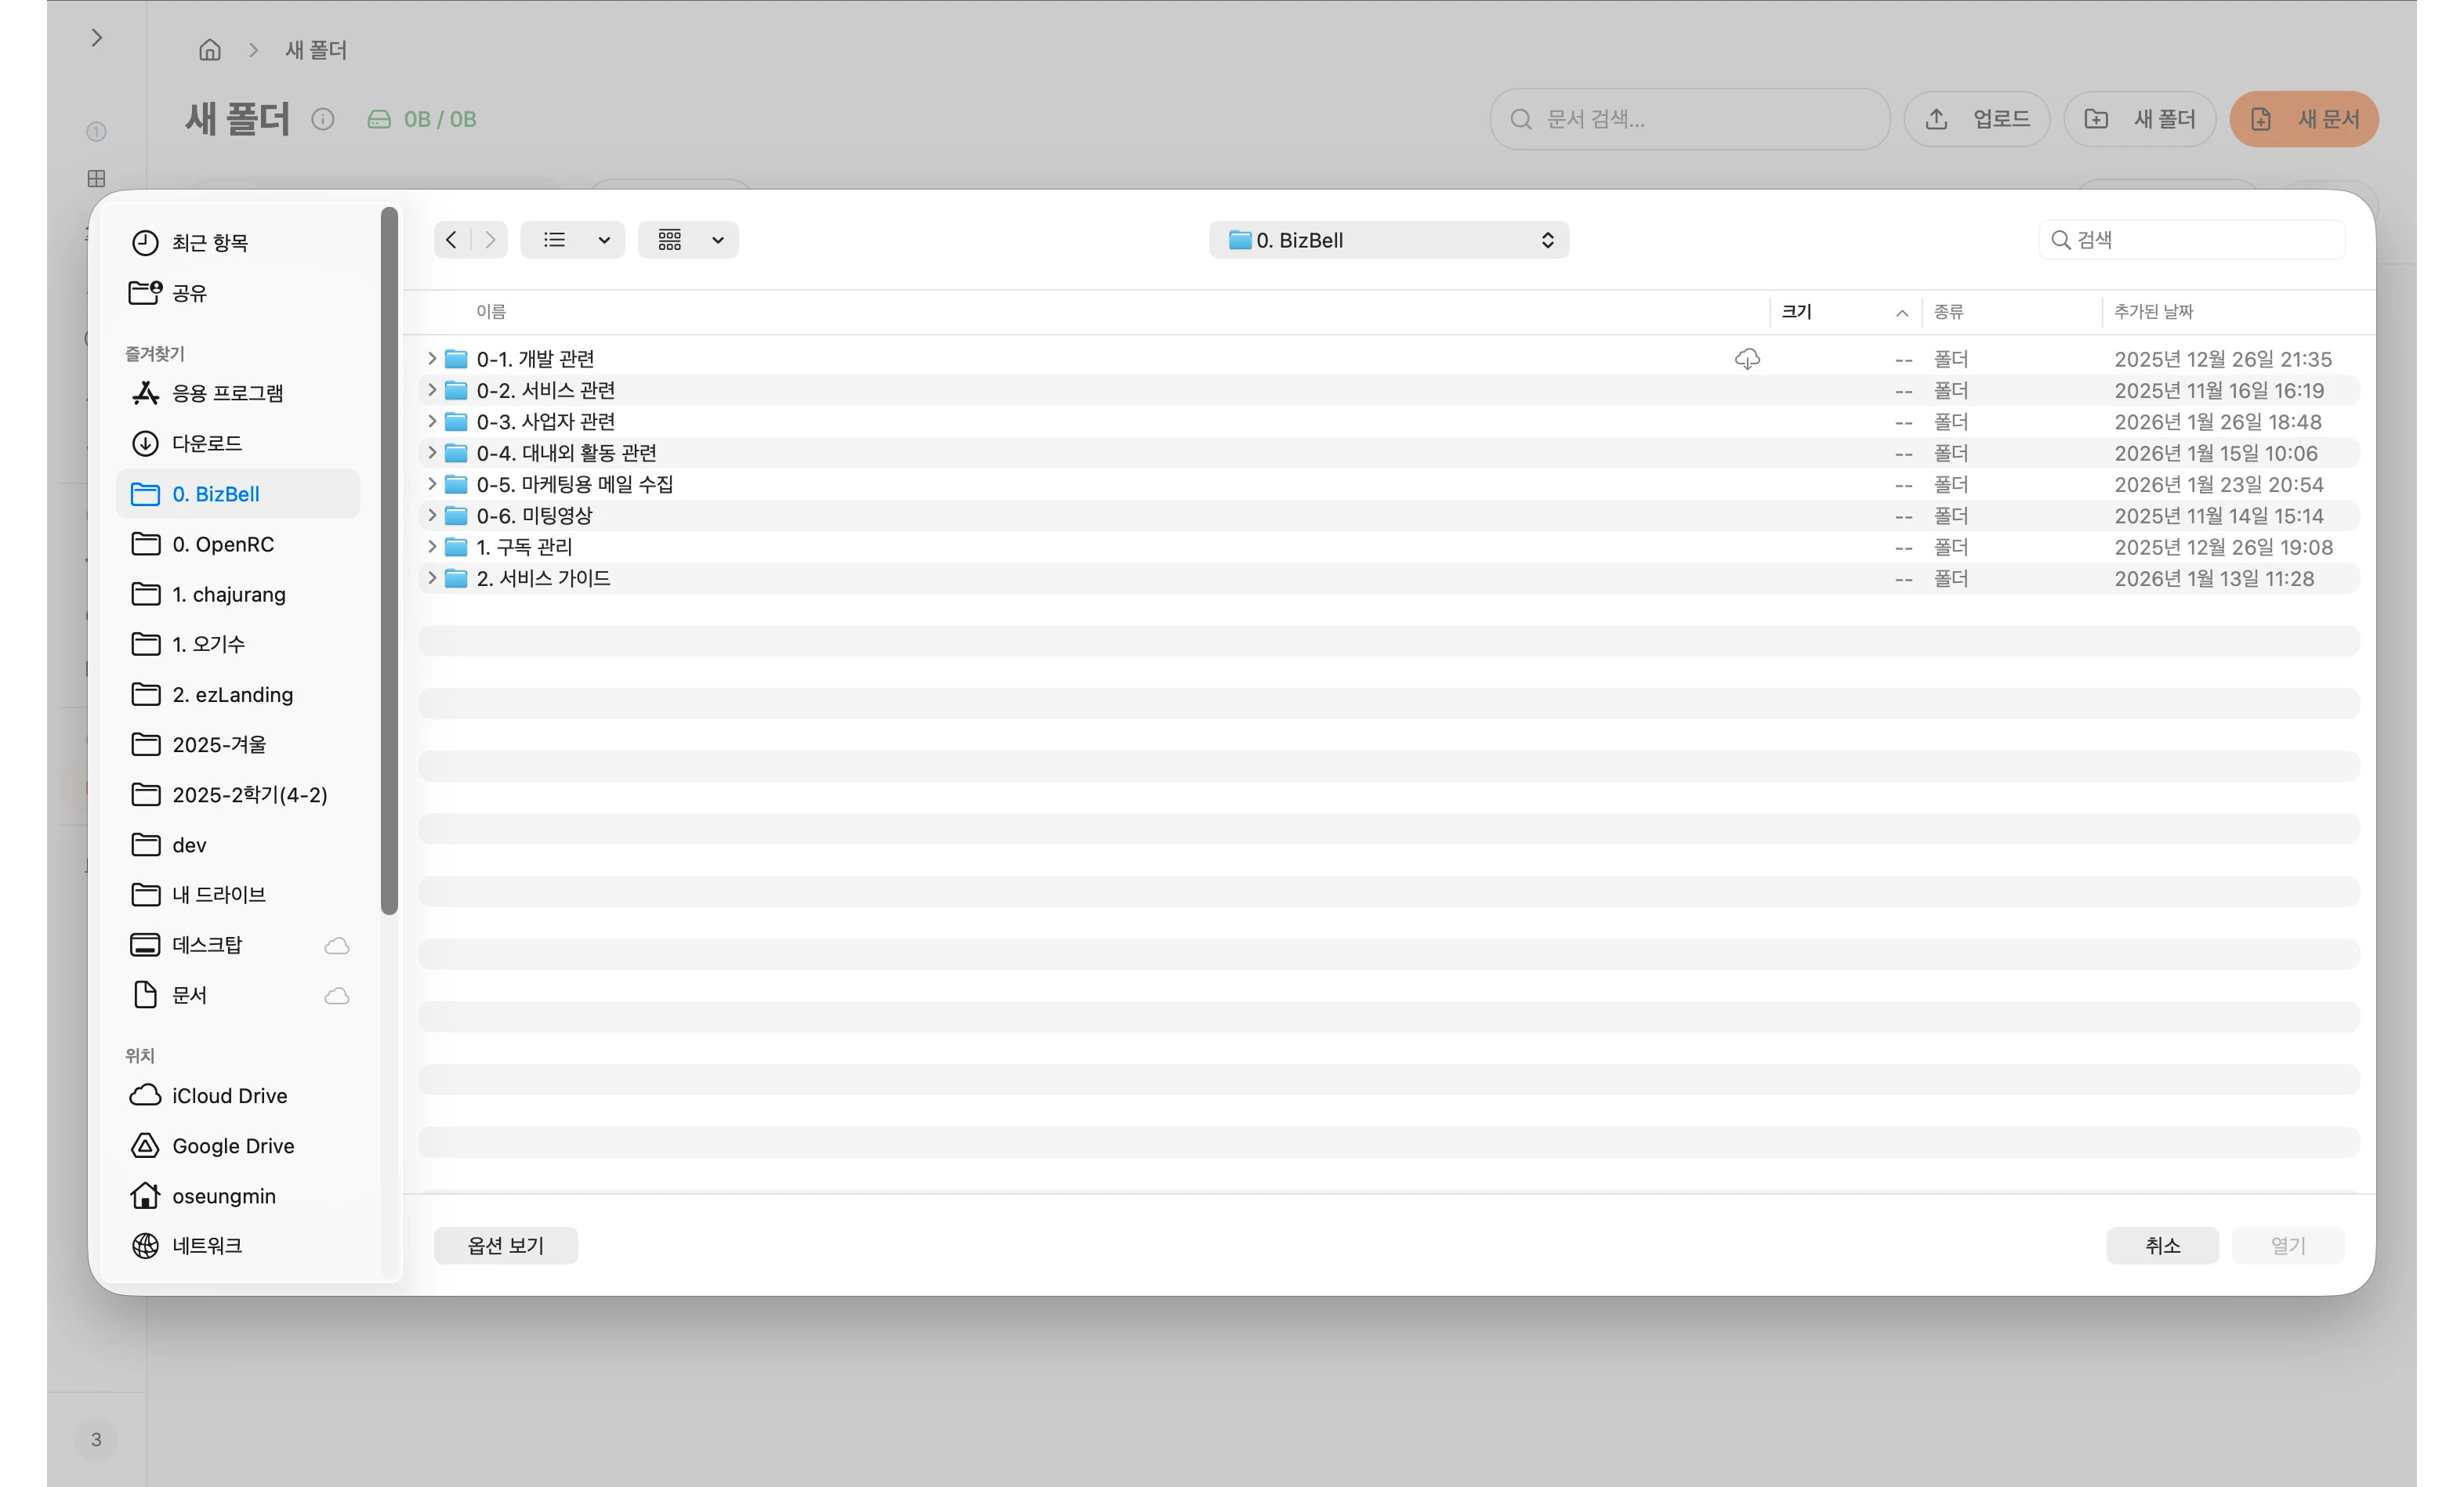Open 네트워크 in the sidebar
The height and width of the screenshot is (1487, 2464).
click(x=207, y=1246)
